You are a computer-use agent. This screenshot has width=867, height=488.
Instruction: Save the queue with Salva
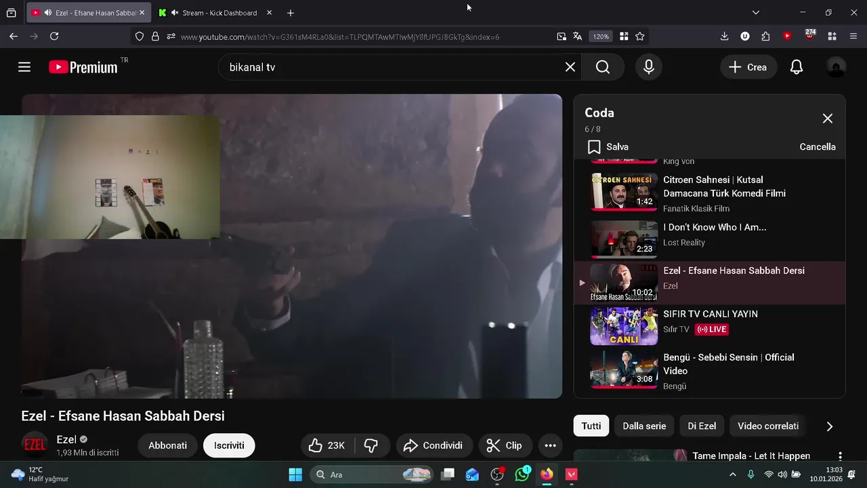(608, 147)
